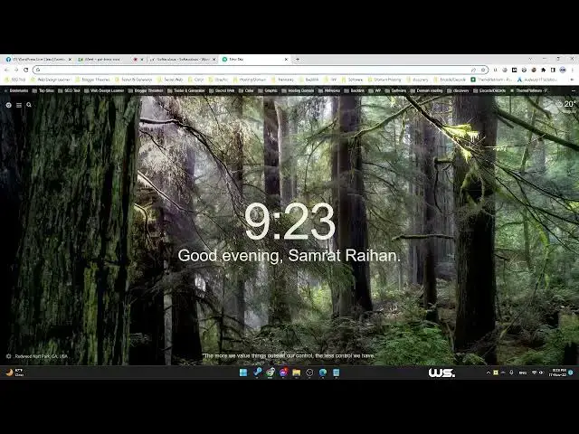Open Top Sites in the dark page bar

pyautogui.click(x=43, y=90)
